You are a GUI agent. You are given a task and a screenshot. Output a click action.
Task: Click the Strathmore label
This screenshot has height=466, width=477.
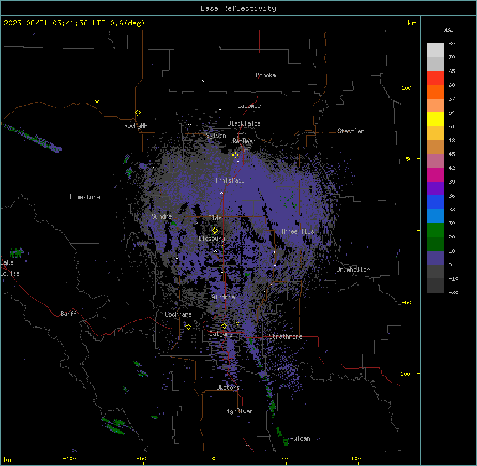(286, 336)
